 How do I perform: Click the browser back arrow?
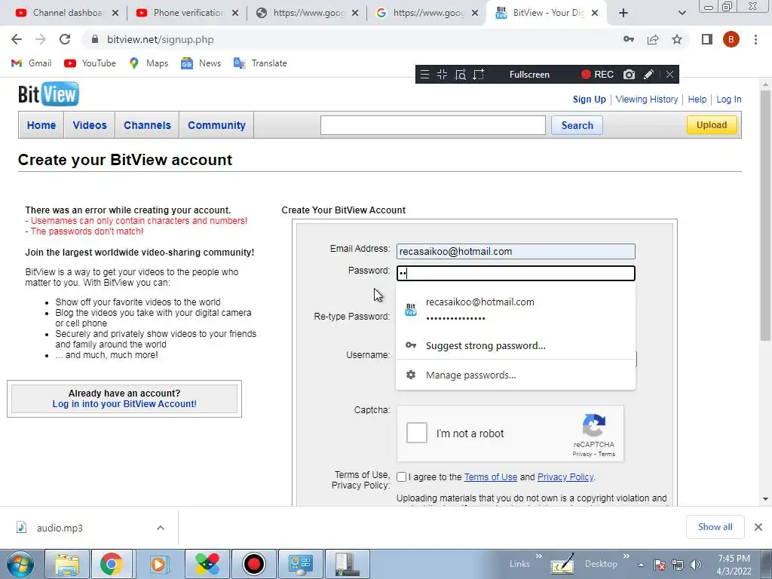point(17,39)
